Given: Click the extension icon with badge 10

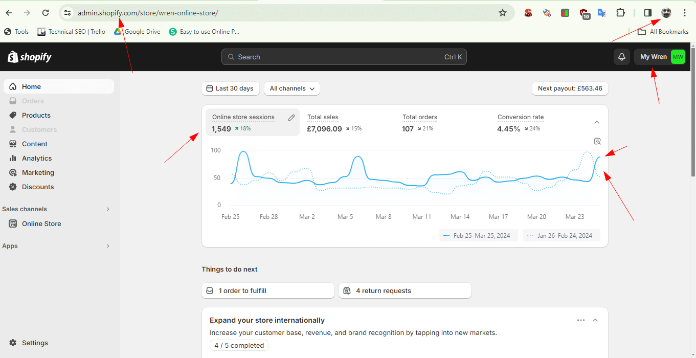Looking at the screenshot, I should pos(585,14).
